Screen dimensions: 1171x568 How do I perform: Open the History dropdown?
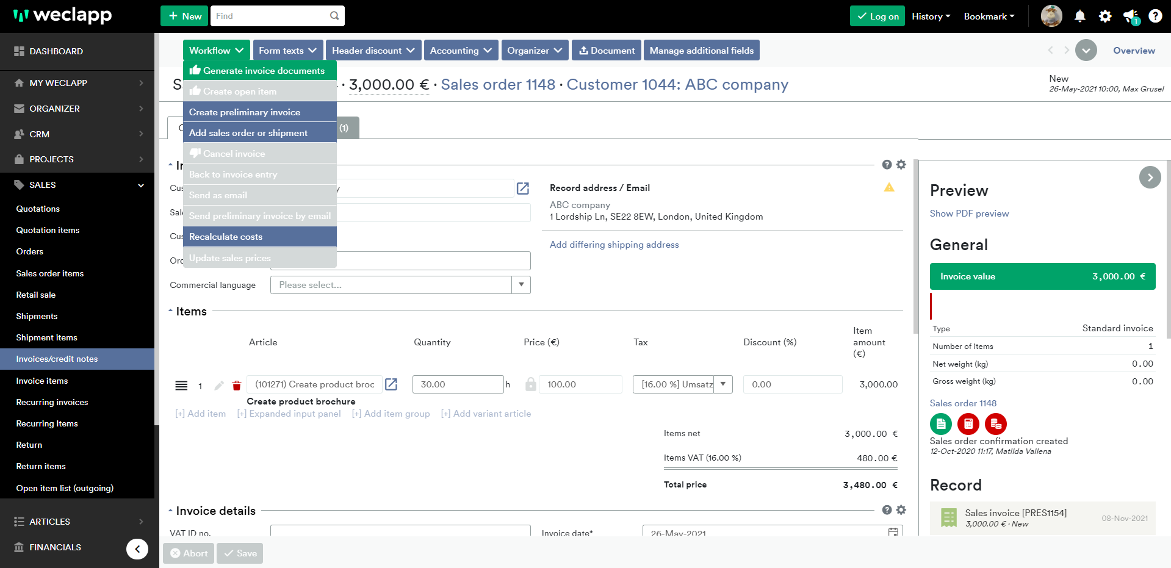pyautogui.click(x=931, y=16)
